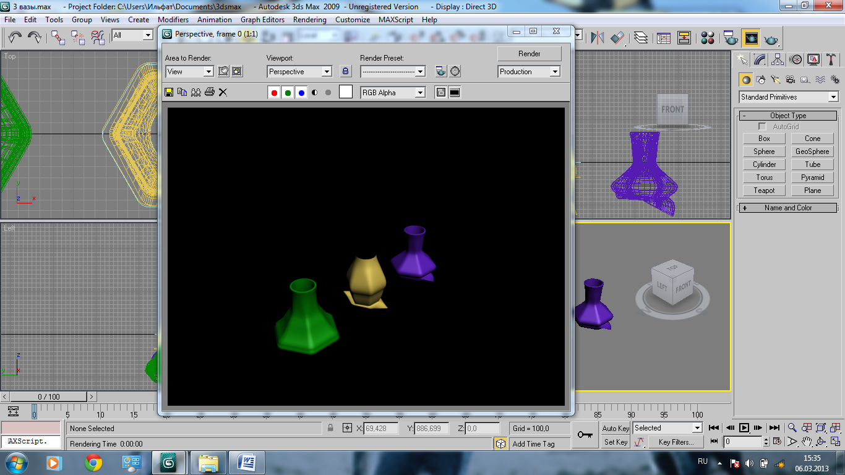The height and width of the screenshot is (475, 845).
Task: Collapse the Object Type rollout
Action: tap(788, 116)
